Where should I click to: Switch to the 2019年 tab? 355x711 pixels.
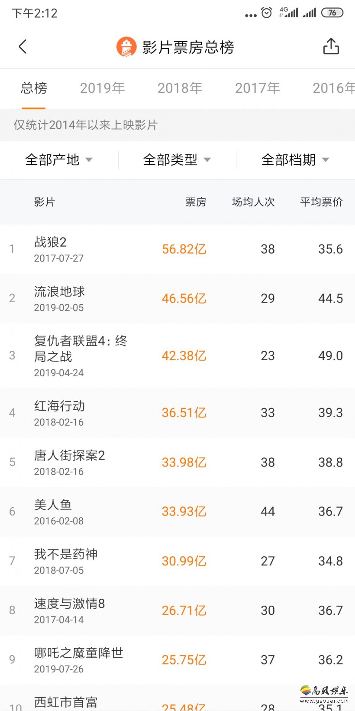tap(102, 88)
